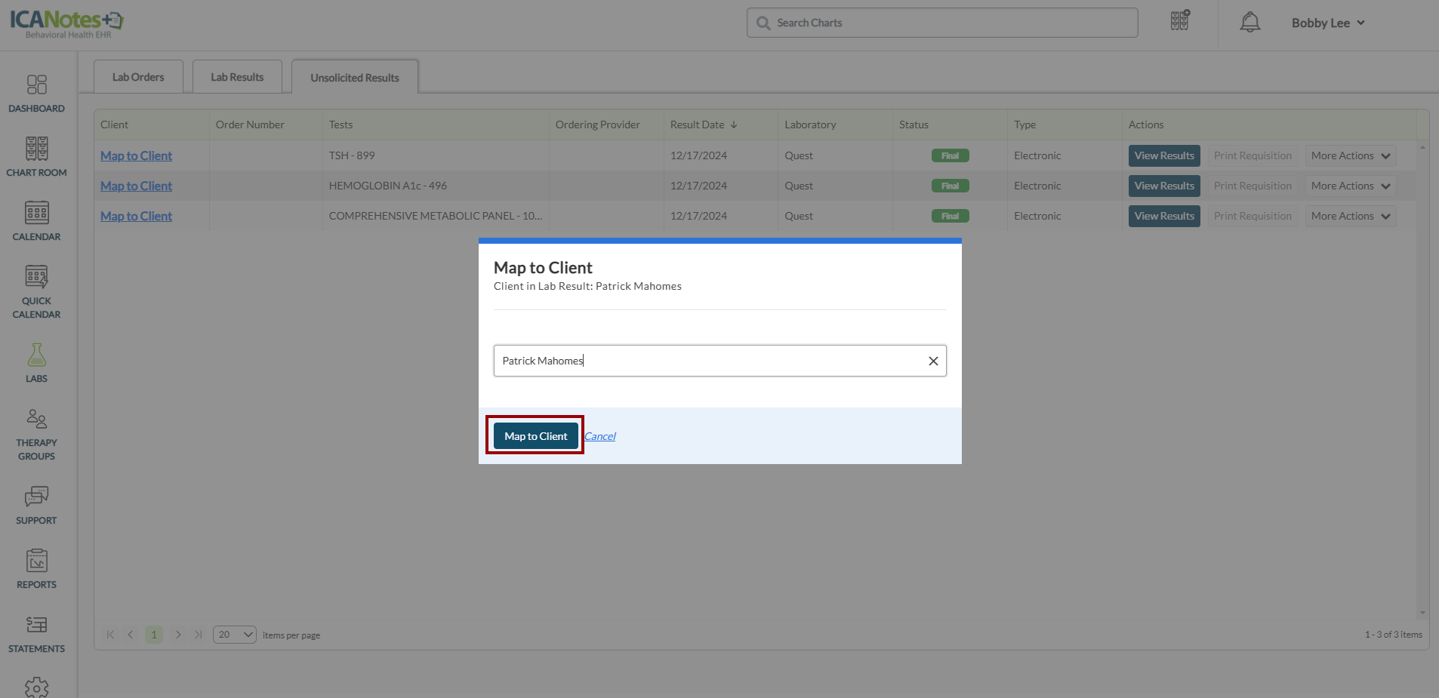Expand More Actions for the TSH row
The image size is (1439, 698).
(1350, 156)
